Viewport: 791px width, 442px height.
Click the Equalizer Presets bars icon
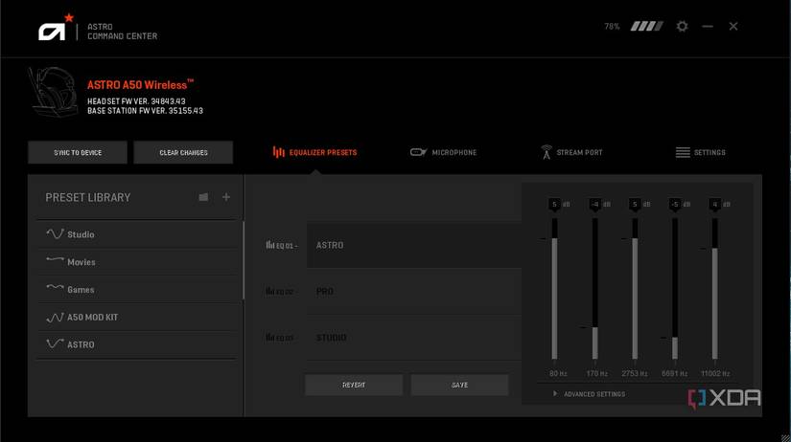(278, 152)
